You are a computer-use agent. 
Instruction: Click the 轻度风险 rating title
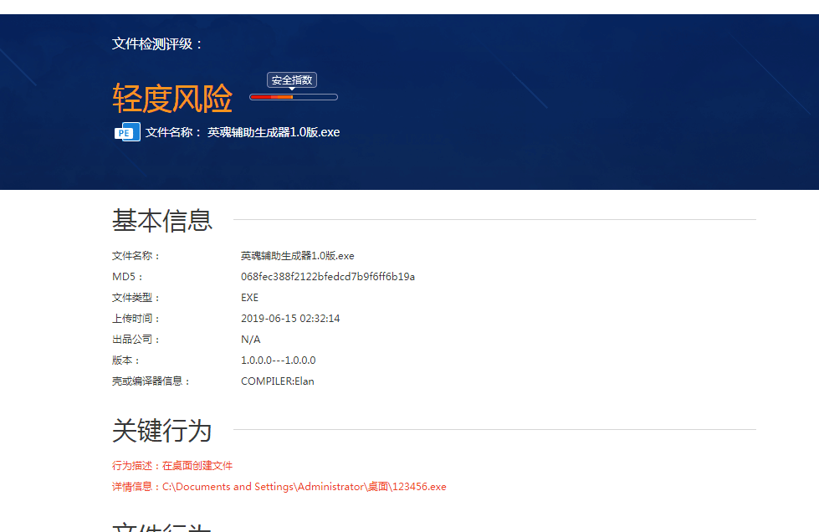[x=172, y=99]
